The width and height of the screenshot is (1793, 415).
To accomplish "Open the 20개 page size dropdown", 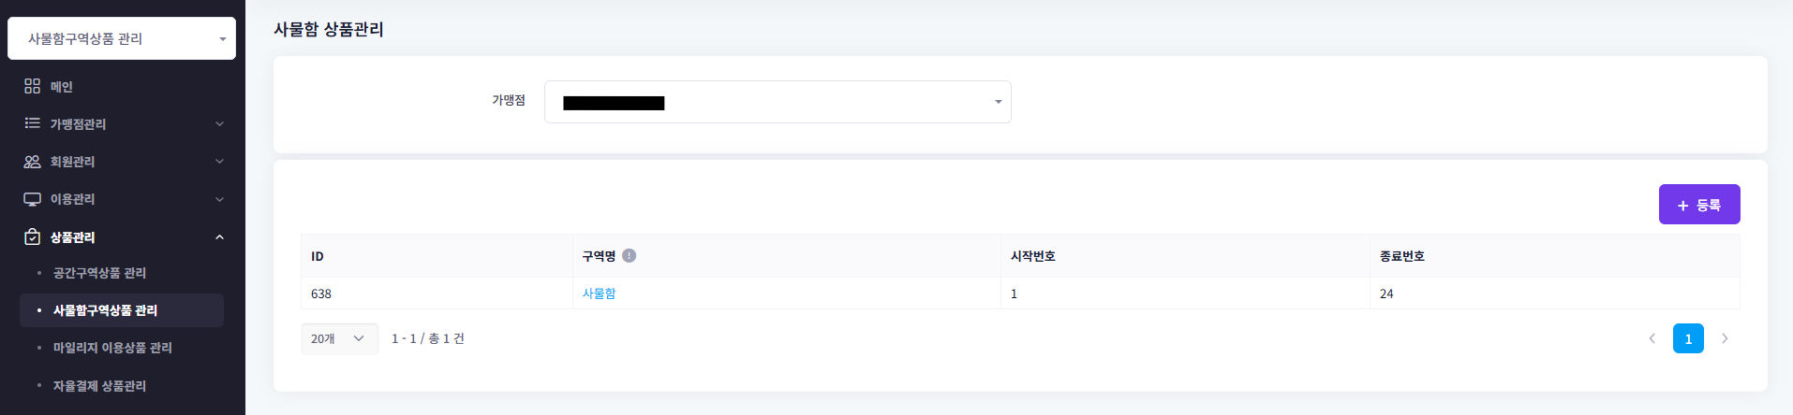I will pos(339,338).
